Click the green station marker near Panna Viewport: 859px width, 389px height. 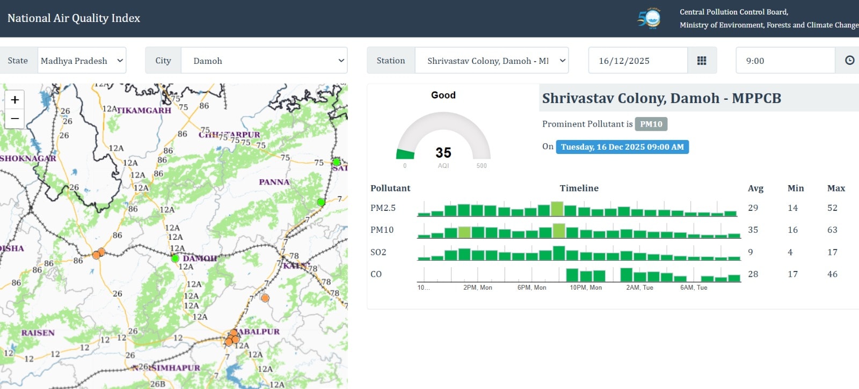[321, 202]
